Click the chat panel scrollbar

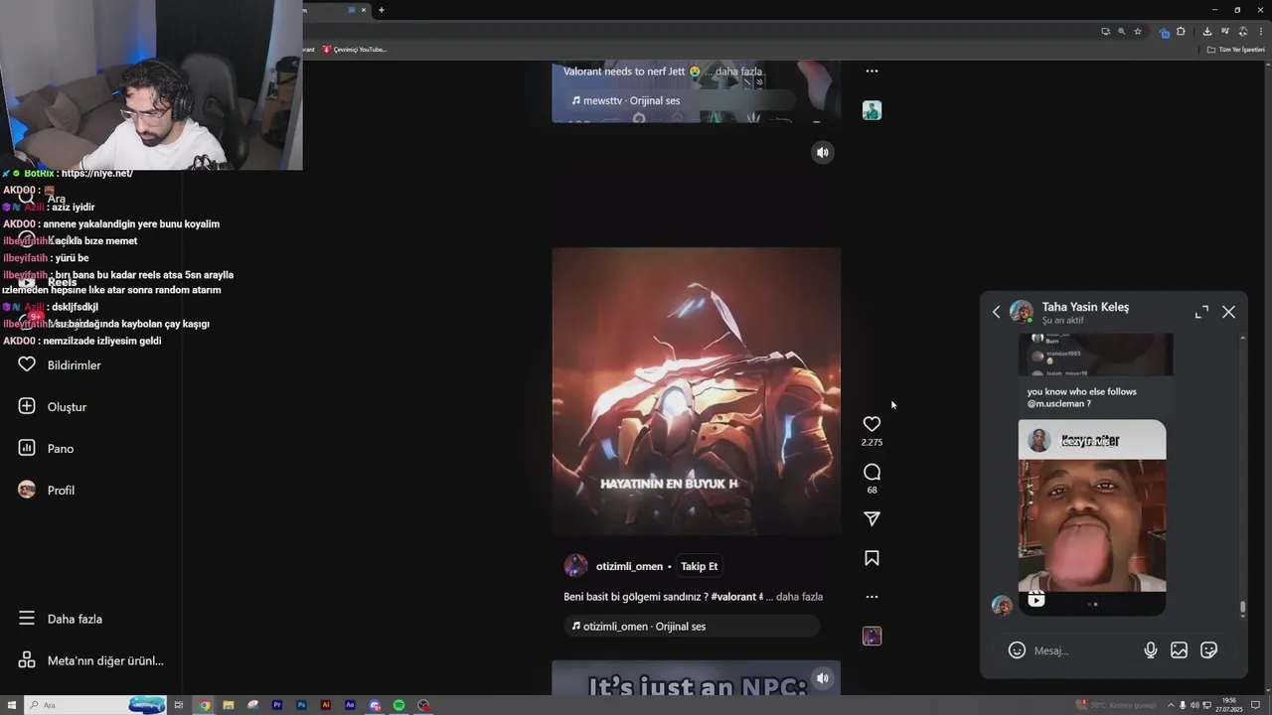(x=1242, y=609)
